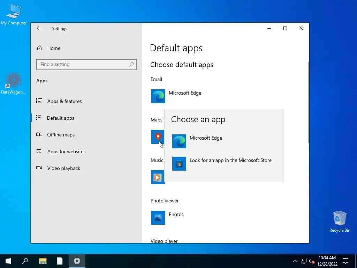The width and height of the screenshot is (357, 268).
Task: Select the My Computer desktop icon
Action: tap(14, 15)
